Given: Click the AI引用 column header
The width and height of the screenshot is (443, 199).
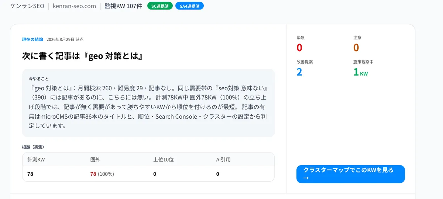Looking at the screenshot, I should point(223,160).
